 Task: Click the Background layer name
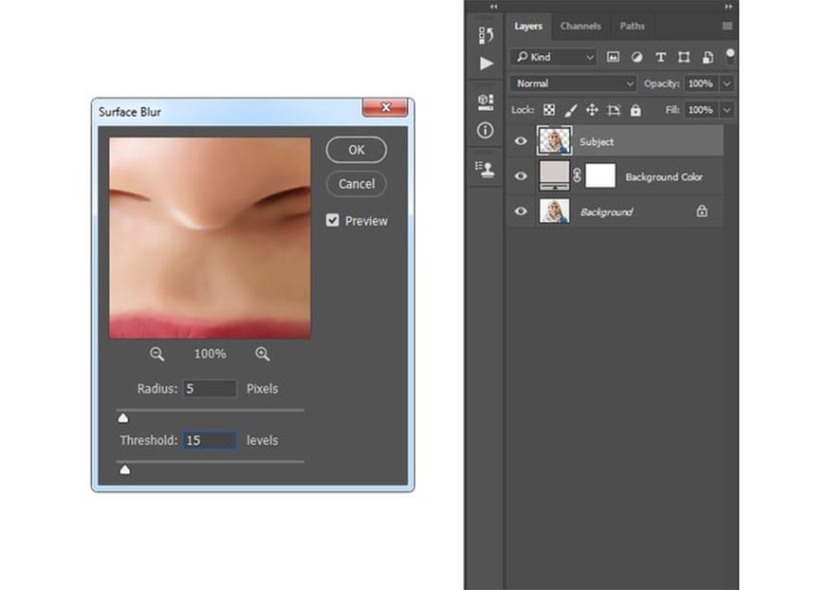(606, 212)
